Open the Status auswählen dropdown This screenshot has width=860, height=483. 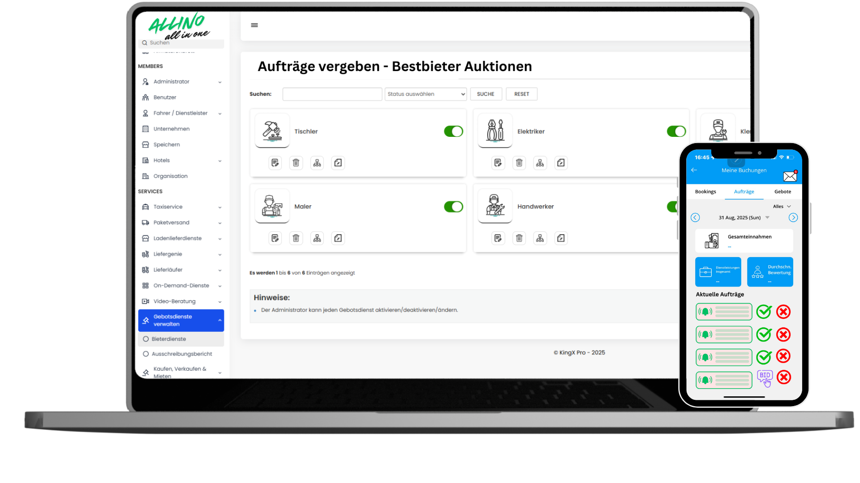pyautogui.click(x=426, y=94)
